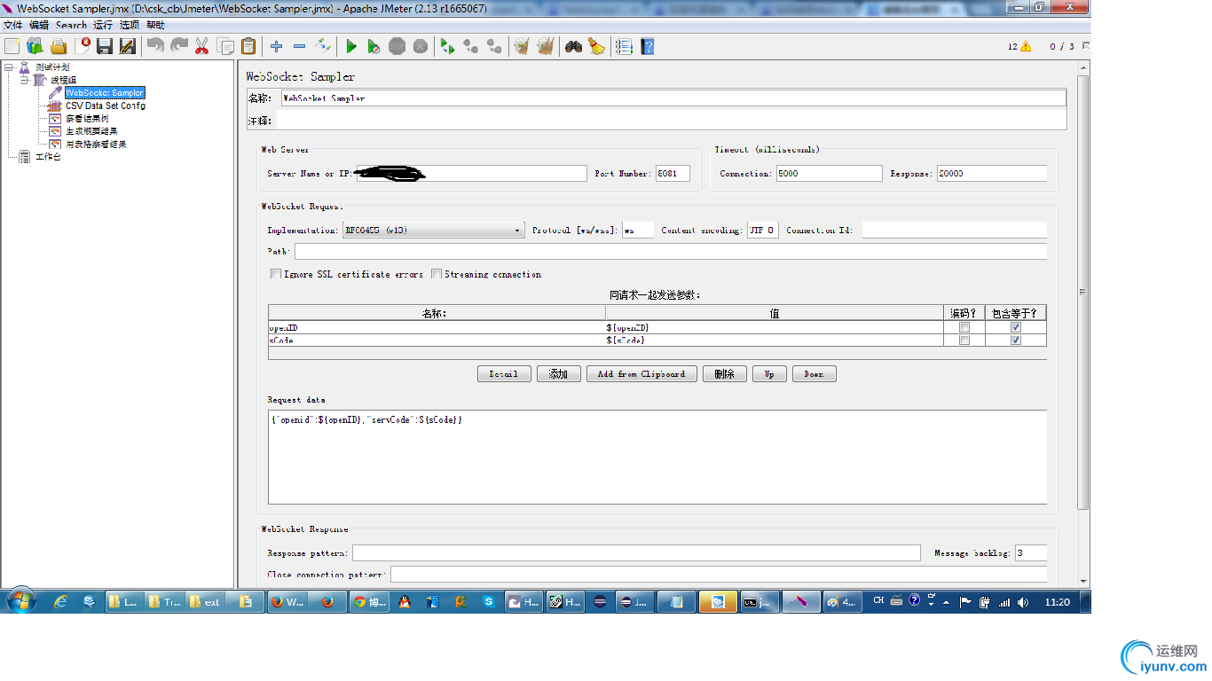Click the grey Stop test icon

point(397,46)
